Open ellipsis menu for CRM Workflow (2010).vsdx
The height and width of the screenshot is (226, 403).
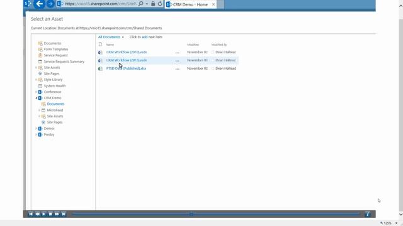tap(178, 53)
